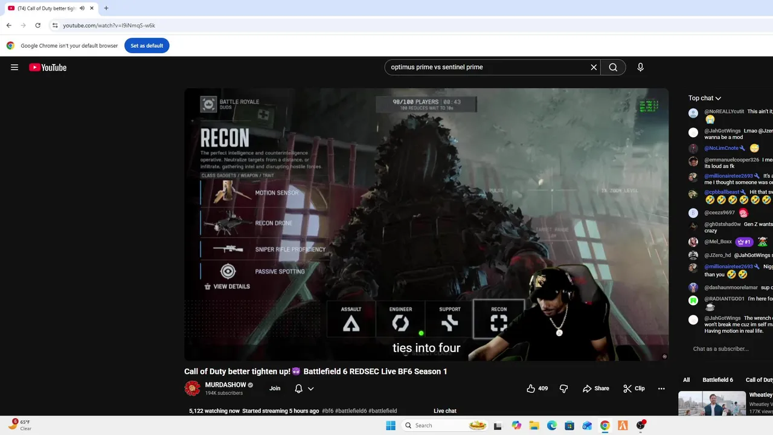Open the weather widget showing 65°F
The height and width of the screenshot is (435, 773).
[19, 425]
